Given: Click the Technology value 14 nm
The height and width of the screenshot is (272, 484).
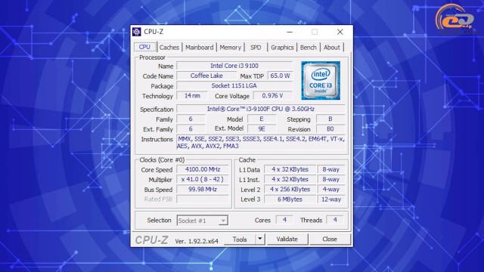Looking at the screenshot, I should point(192,96).
